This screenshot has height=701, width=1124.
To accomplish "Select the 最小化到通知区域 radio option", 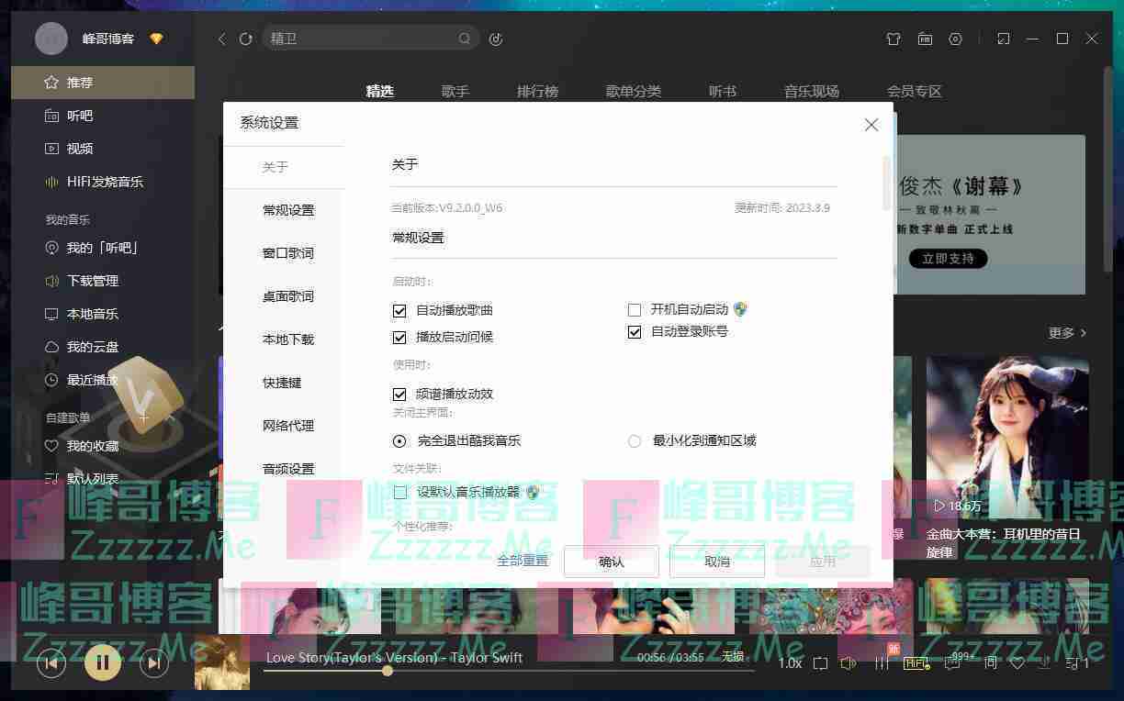I will pyautogui.click(x=635, y=441).
